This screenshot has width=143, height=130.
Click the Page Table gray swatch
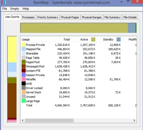point(24,58)
